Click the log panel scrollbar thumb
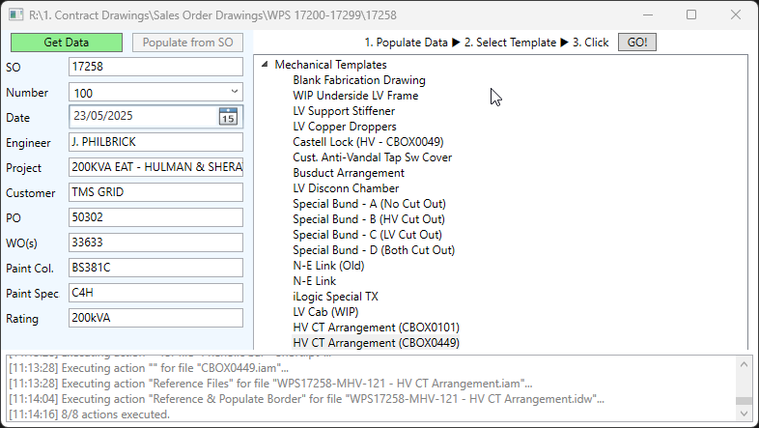759x428 pixels. [745, 401]
